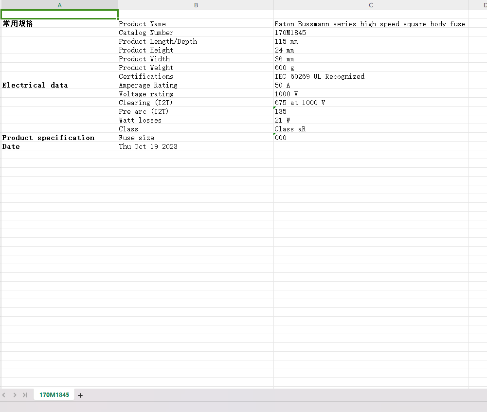487x412 pixels.
Task: Select the '50 A' amperage value
Action: tap(371, 85)
